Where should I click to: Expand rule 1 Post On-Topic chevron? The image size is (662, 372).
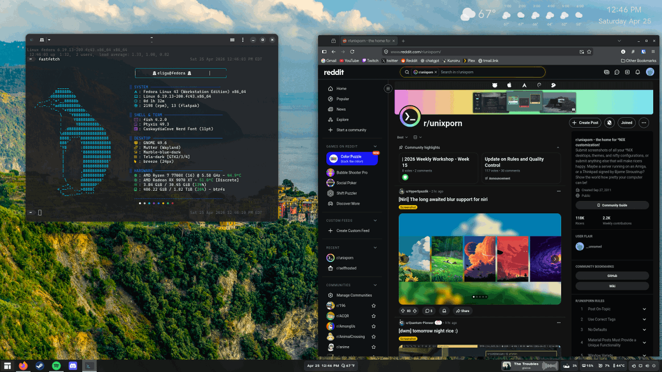(x=644, y=309)
